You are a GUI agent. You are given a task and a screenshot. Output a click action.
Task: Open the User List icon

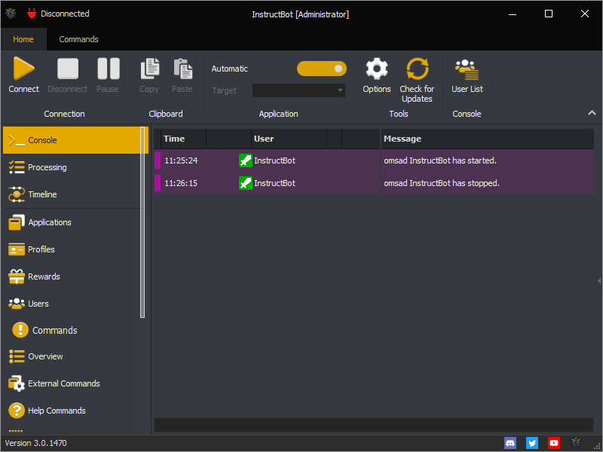pyautogui.click(x=467, y=69)
